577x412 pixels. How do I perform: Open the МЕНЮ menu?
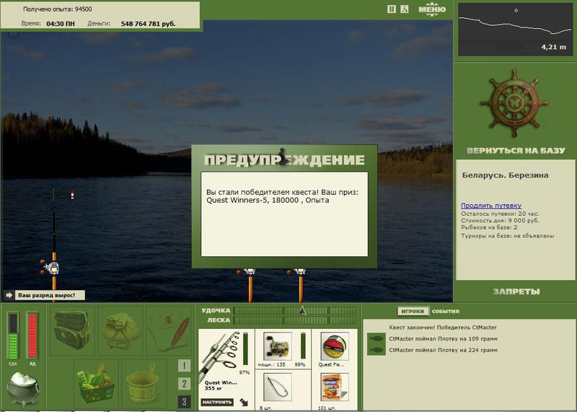point(432,9)
